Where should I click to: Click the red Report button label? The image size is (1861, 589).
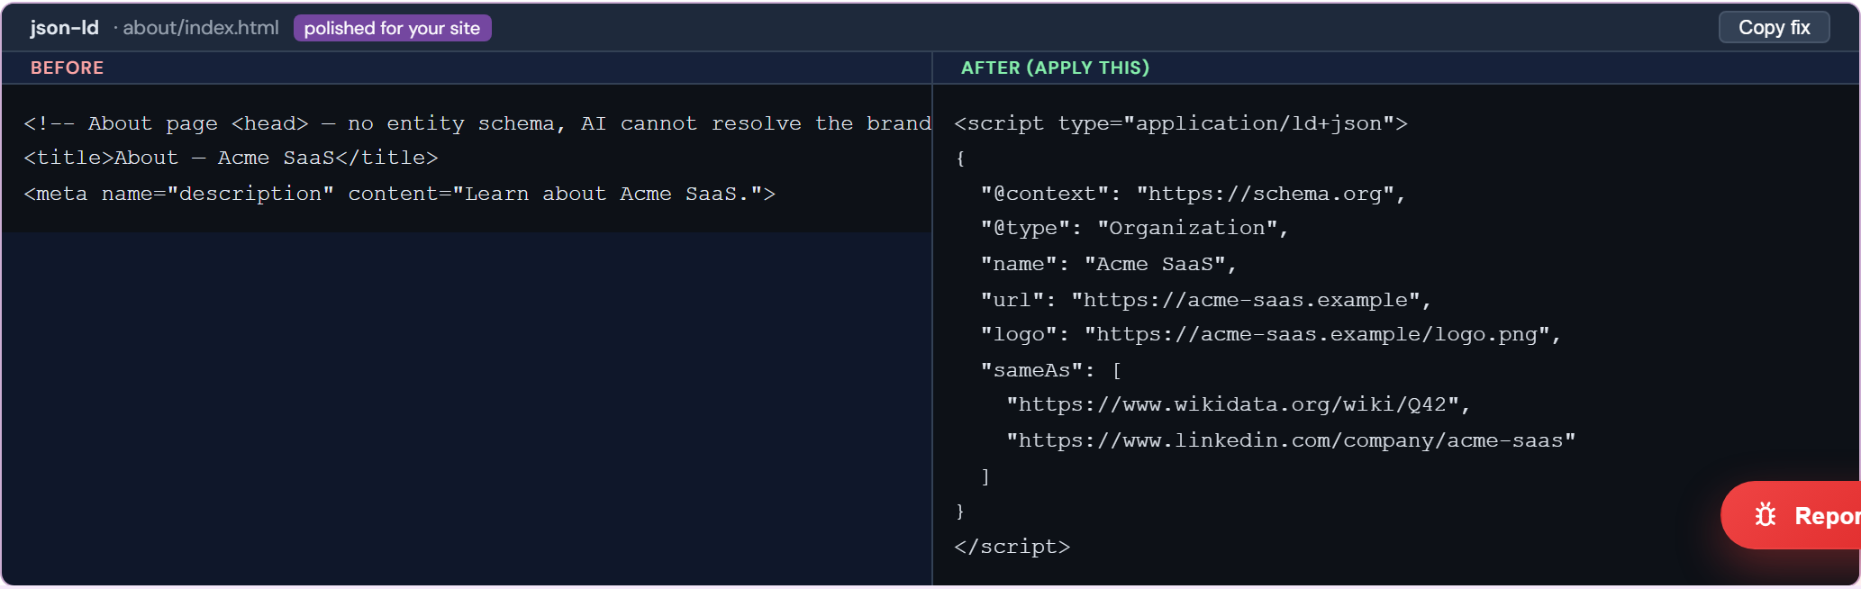pos(1827,516)
